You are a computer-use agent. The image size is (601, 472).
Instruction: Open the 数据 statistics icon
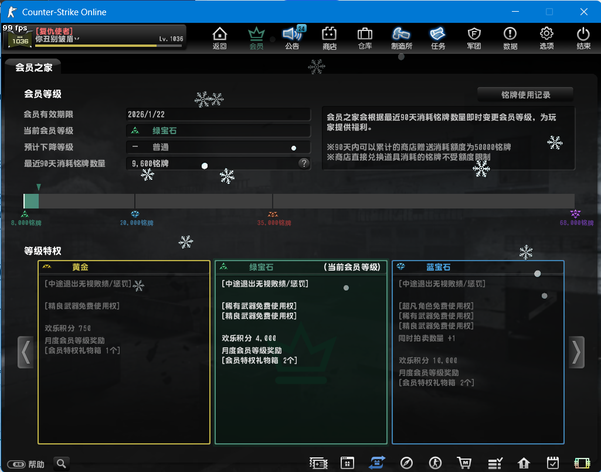(x=510, y=38)
